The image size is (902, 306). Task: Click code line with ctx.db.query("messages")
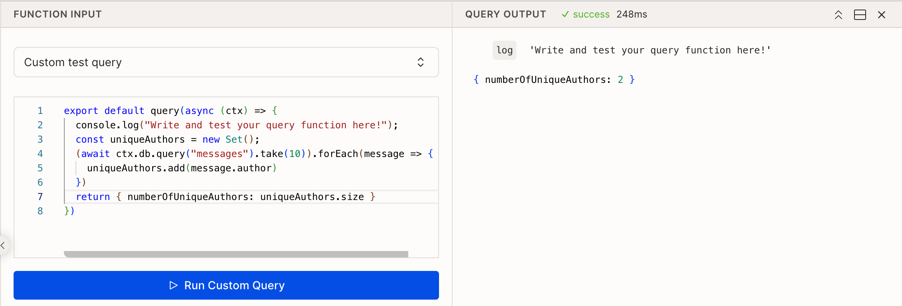[x=254, y=154]
